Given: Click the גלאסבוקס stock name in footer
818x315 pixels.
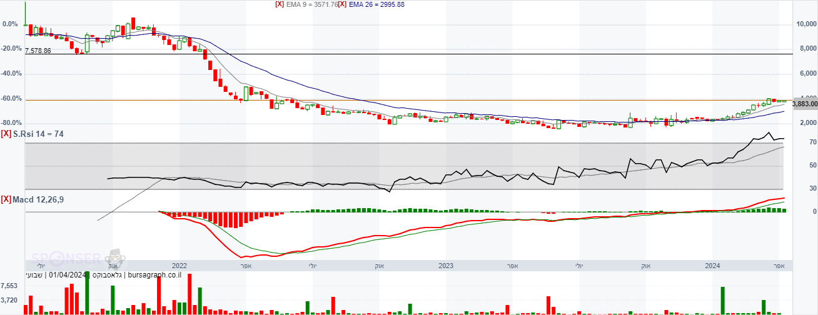Looking at the screenshot, I should coord(107,274).
